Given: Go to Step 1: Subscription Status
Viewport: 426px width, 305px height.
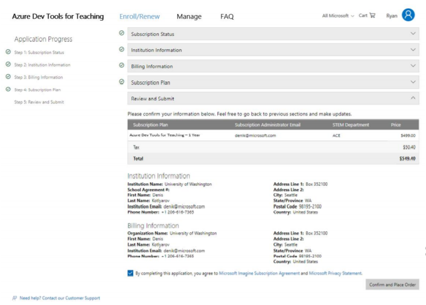Looking at the screenshot, I should [x=39, y=52].
